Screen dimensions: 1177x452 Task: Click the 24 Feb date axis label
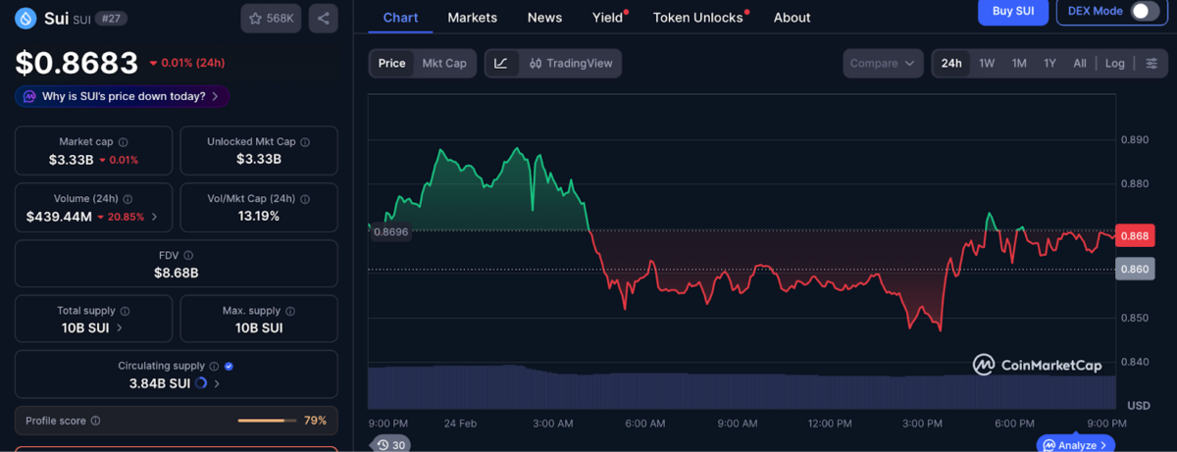pos(460,424)
